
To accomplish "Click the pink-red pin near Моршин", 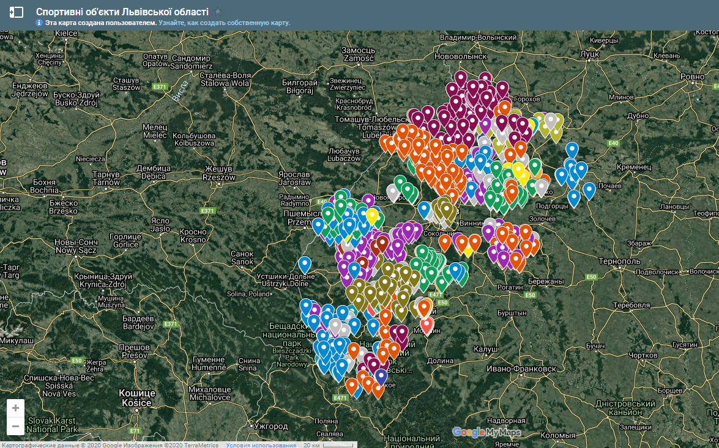I will coord(427,324).
